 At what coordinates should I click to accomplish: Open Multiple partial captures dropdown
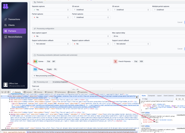169,10
